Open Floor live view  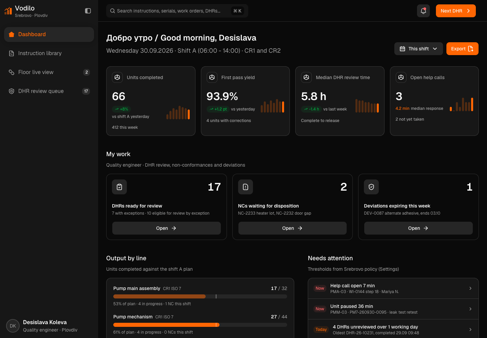point(49,72)
